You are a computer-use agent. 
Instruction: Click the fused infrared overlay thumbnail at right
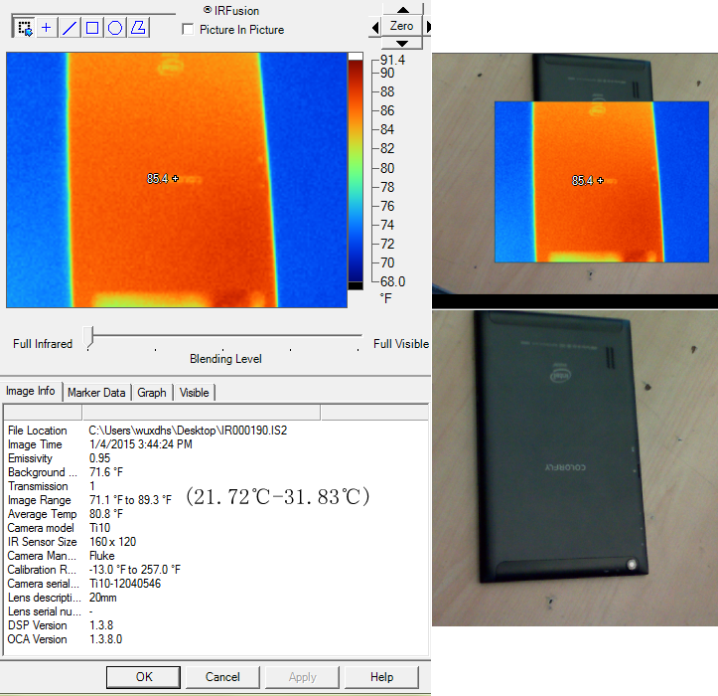click(602, 182)
